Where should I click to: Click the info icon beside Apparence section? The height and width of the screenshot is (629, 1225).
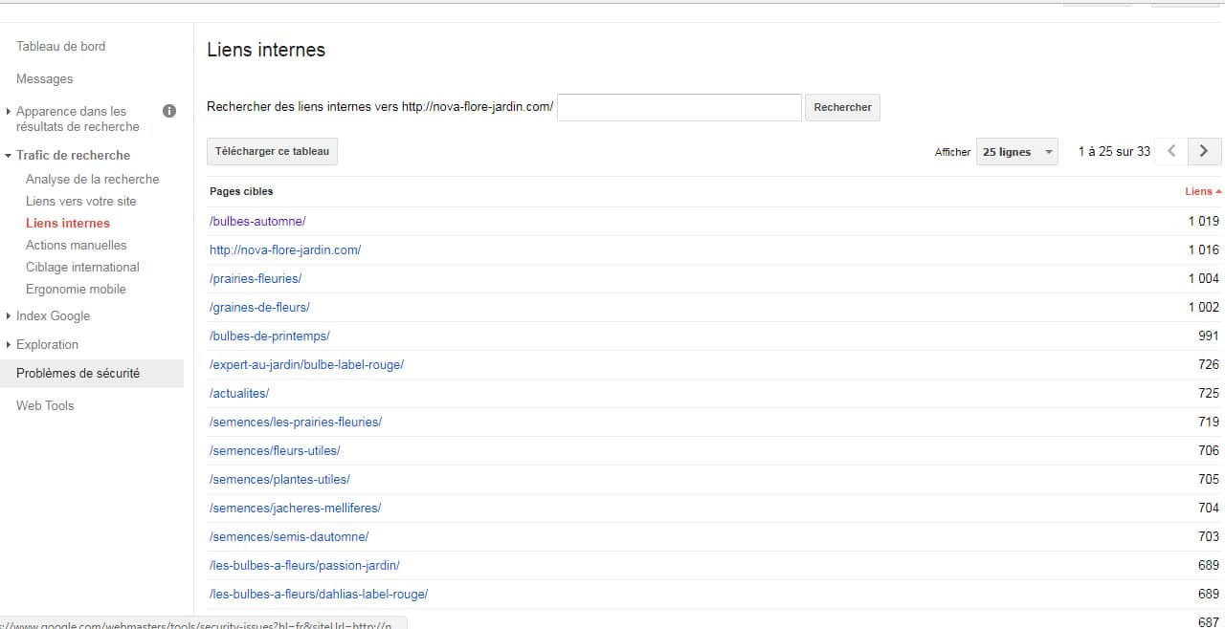(x=169, y=111)
